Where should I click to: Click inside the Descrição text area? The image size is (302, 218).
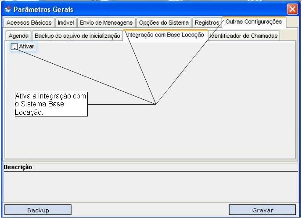click(x=151, y=187)
